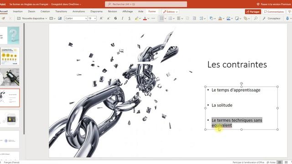
Task: Open the Animations tab
Action: coord(78,11)
